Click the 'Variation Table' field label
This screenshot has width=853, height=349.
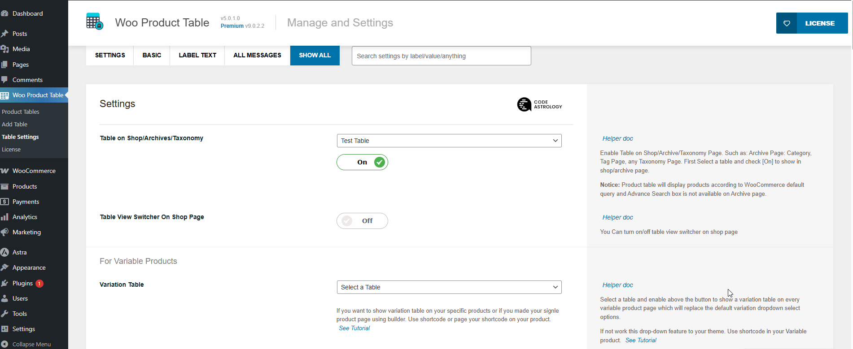(122, 284)
